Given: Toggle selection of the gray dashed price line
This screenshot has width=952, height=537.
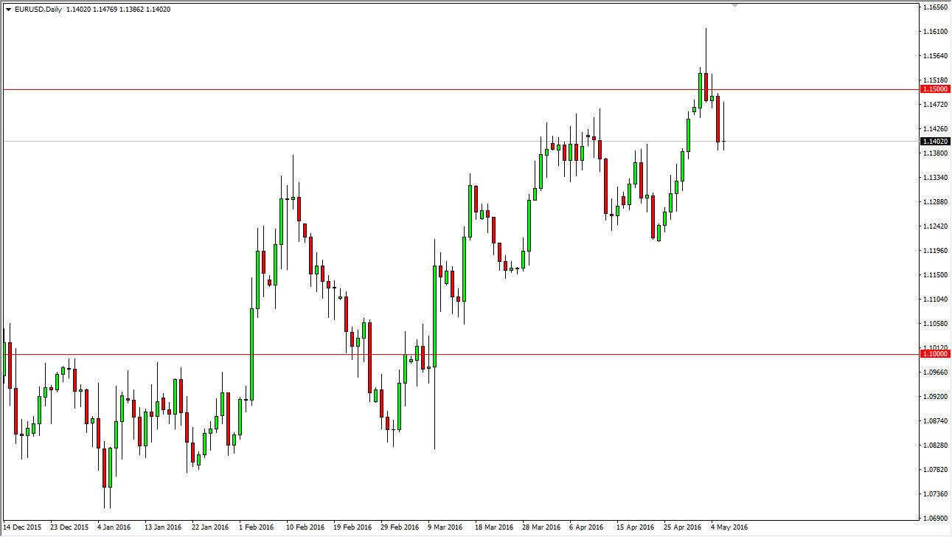Looking at the screenshot, I should click(442, 140).
